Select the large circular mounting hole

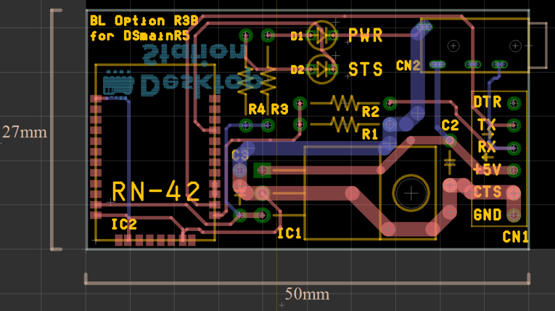(x=411, y=193)
